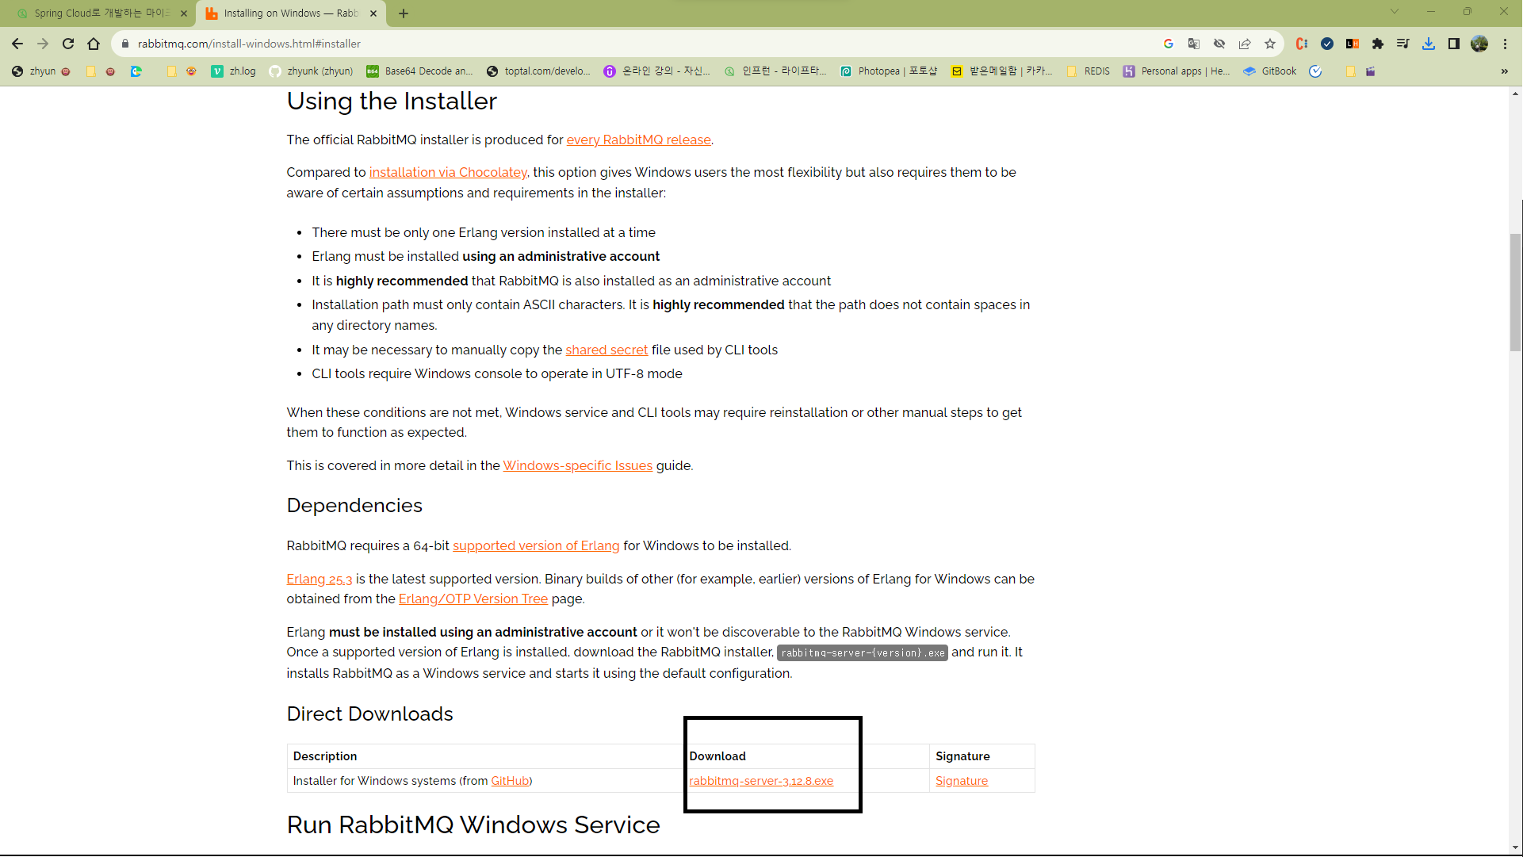Image resolution: width=1523 pixels, height=857 pixels.
Task: Select the Installing on Windows tab
Action: [x=290, y=13]
